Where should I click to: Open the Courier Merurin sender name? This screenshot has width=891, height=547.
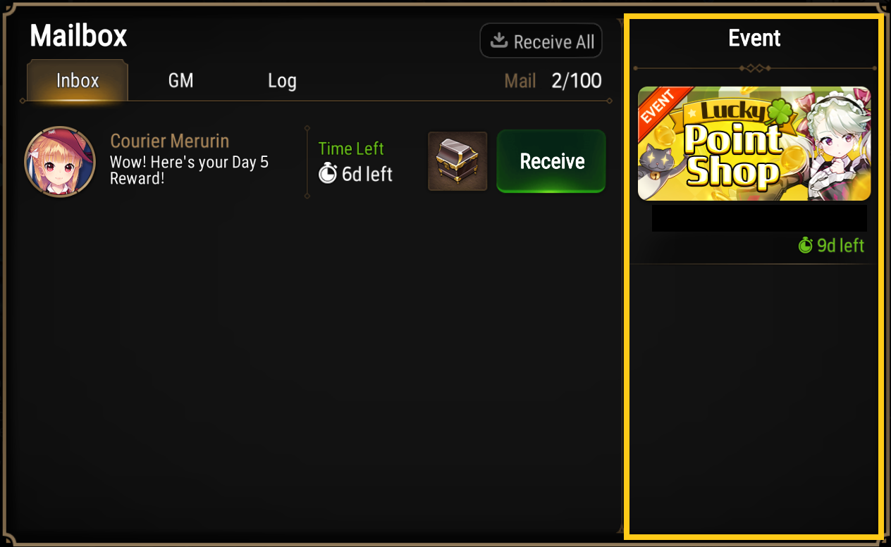tap(170, 141)
